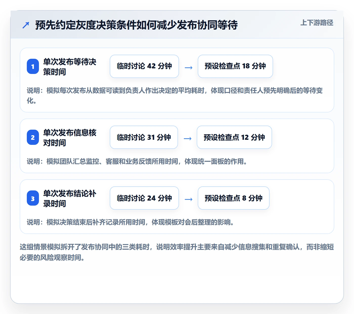Click the 预设检查点 8 分钟 pill

click(x=234, y=198)
